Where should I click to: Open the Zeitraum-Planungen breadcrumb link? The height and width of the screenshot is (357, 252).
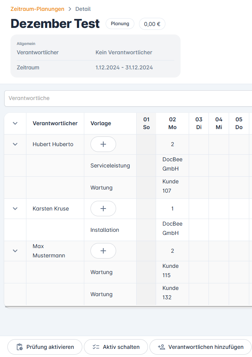coord(37,9)
